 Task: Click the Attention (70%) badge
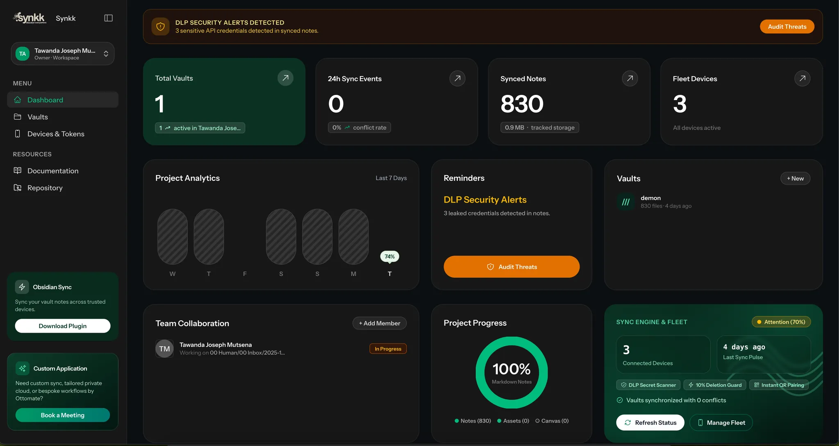pyautogui.click(x=781, y=322)
